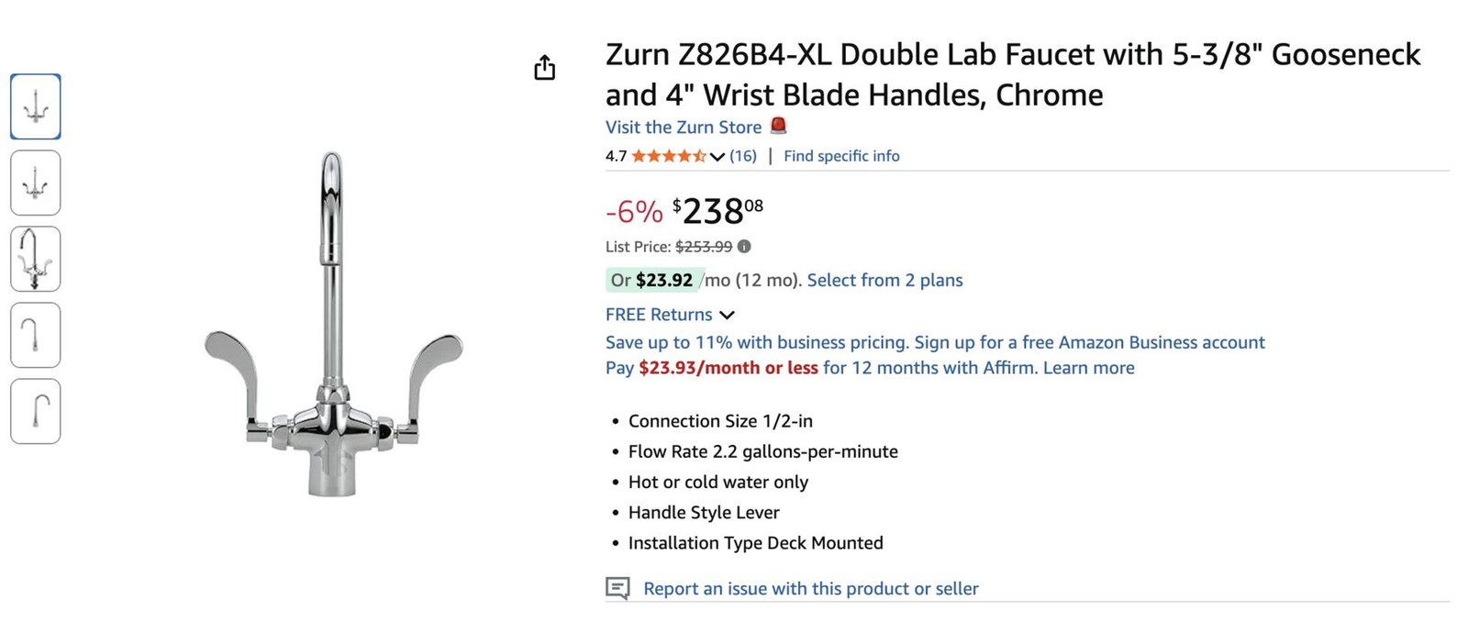Click the star rating icons

tap(669, 156)
